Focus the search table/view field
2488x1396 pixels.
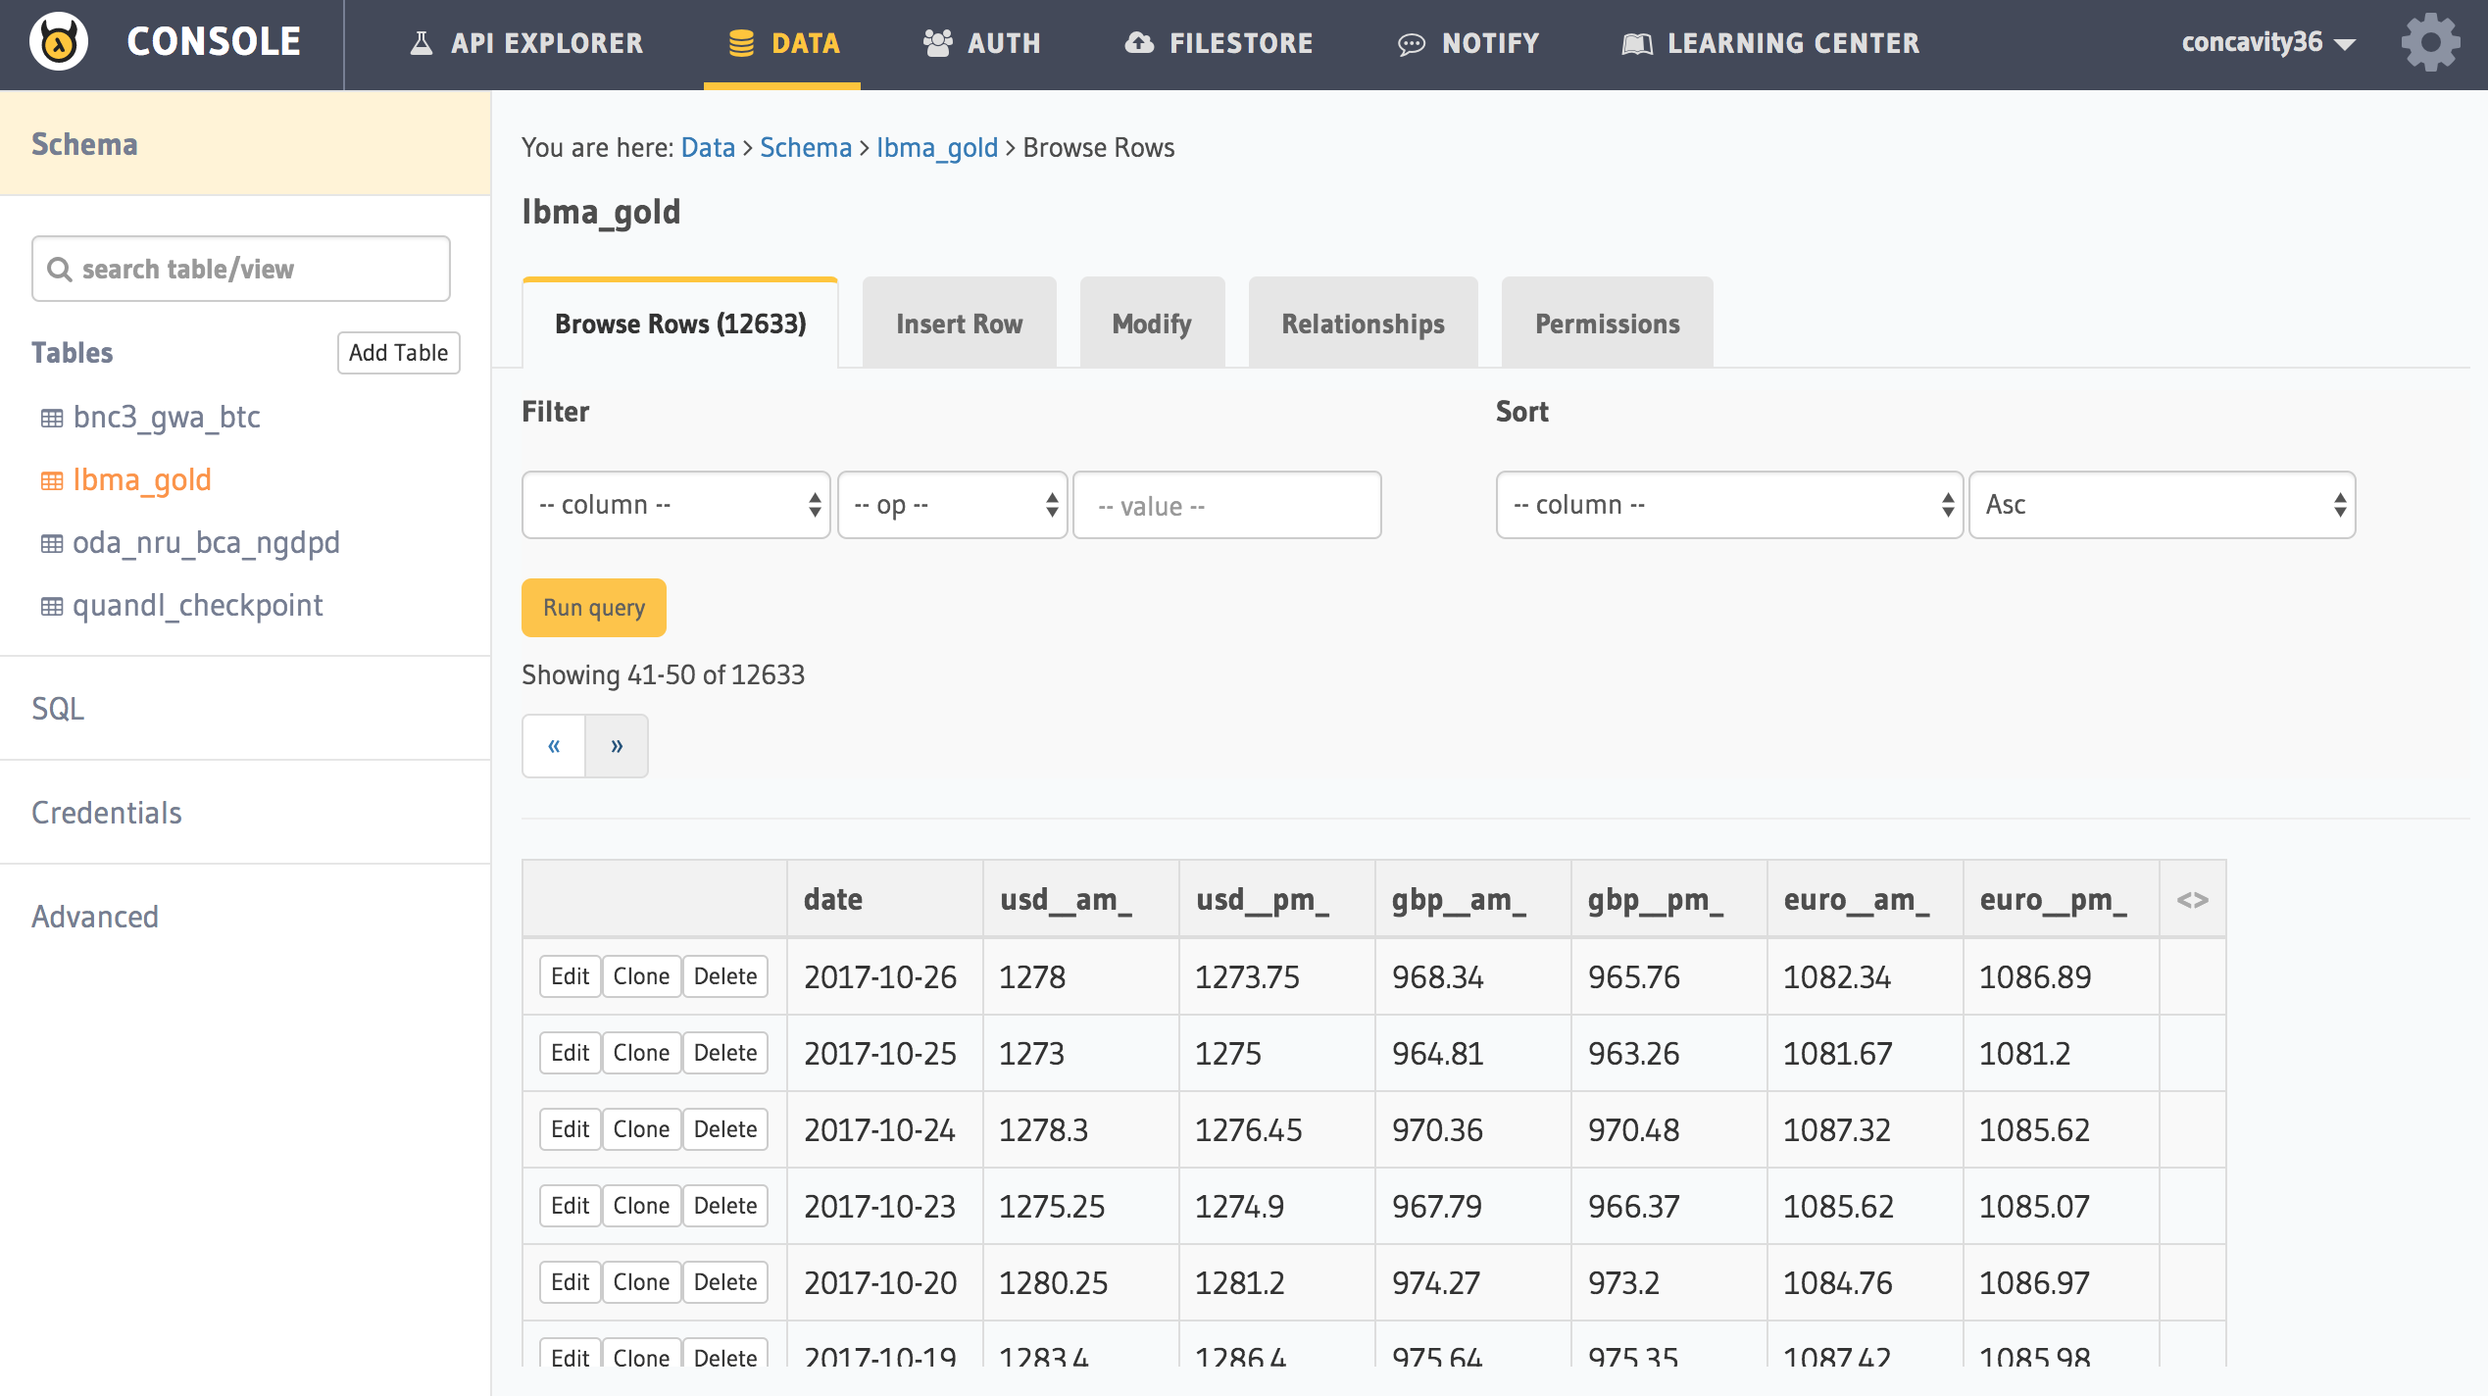click(241, 269)
